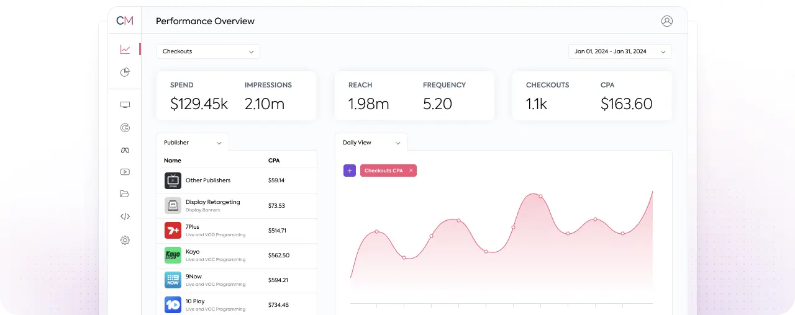Click the Checkouts CPA chart tag
The width and height of the screenshot is (795, 315).
pyautogui.click(x=388, y=171)
